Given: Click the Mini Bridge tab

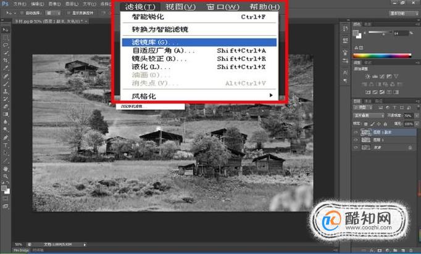Looking at the screenshot, I should pos(21,250).
